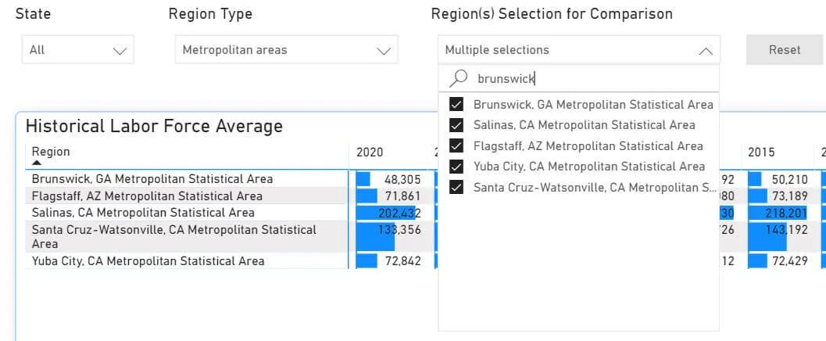
Task: Uncheck Flagstaff, AZ Metropolitan Statistical Area
Action: pos(456,146)
